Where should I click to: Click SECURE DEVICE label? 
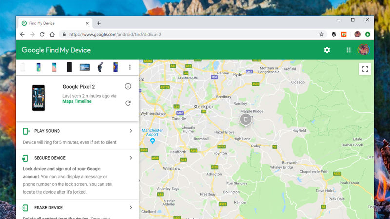click(x=50, y=158)
